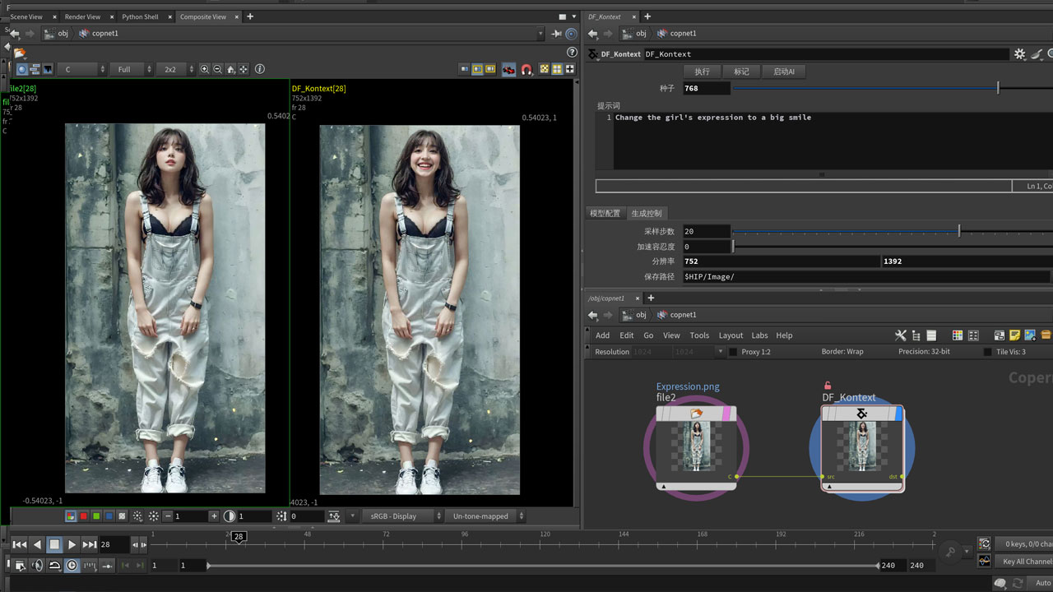Open the Labs menu in network editor
This screenshot has height=592, width=1053.
tap(759, 335)
